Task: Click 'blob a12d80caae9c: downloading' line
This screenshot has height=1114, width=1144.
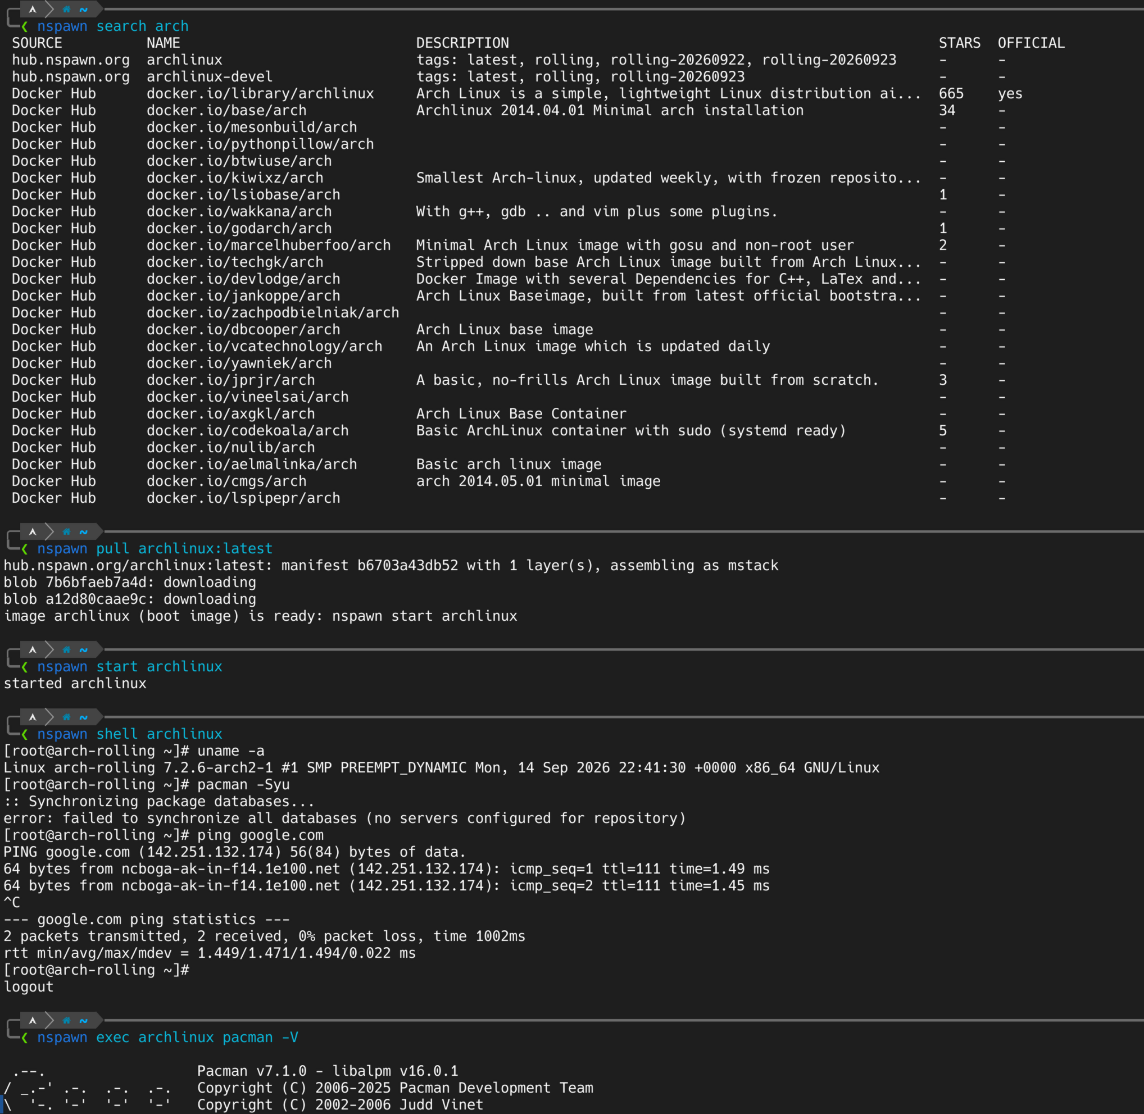Action: coord(130,600)
